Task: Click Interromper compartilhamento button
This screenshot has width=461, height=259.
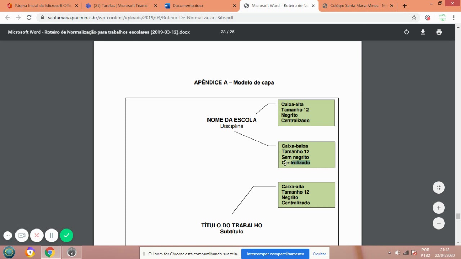Action: point(275,254)
